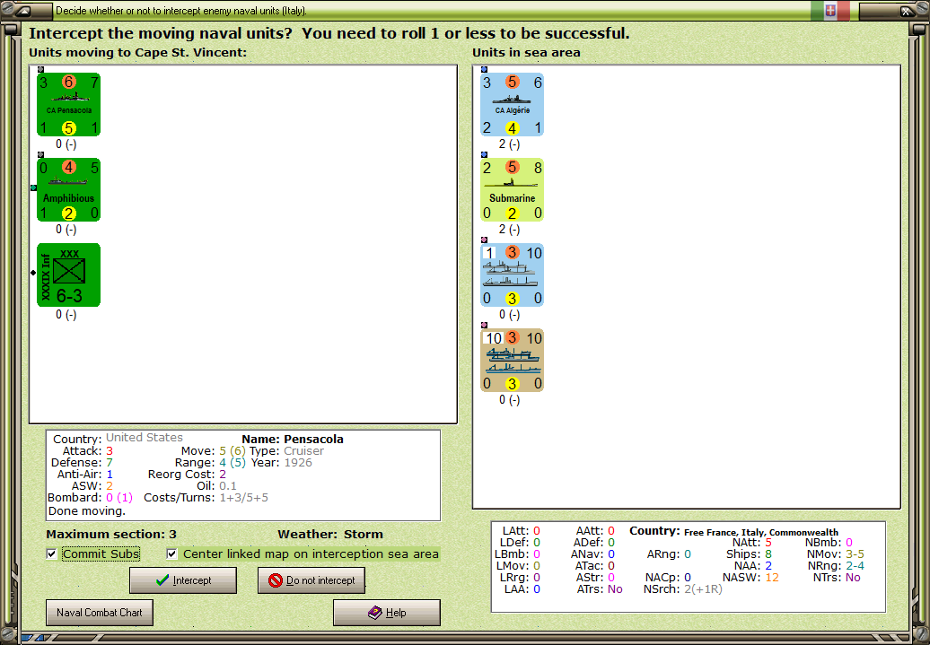Click the pink marker above blue convoy
The image size is (930, 645).
coord(484,240)
